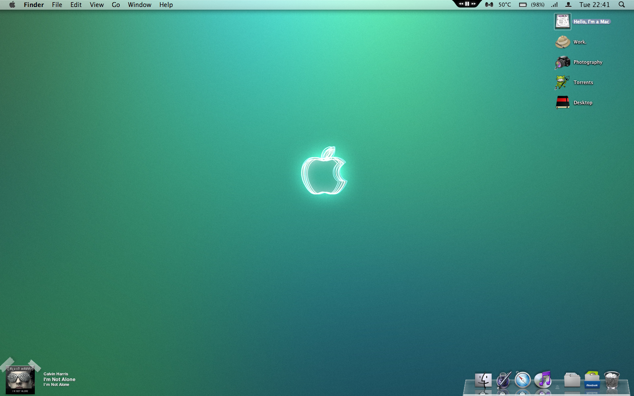Skip to previous track in menu bar
634x396 pixels.
pyautogui.click(x=461, y=4)
